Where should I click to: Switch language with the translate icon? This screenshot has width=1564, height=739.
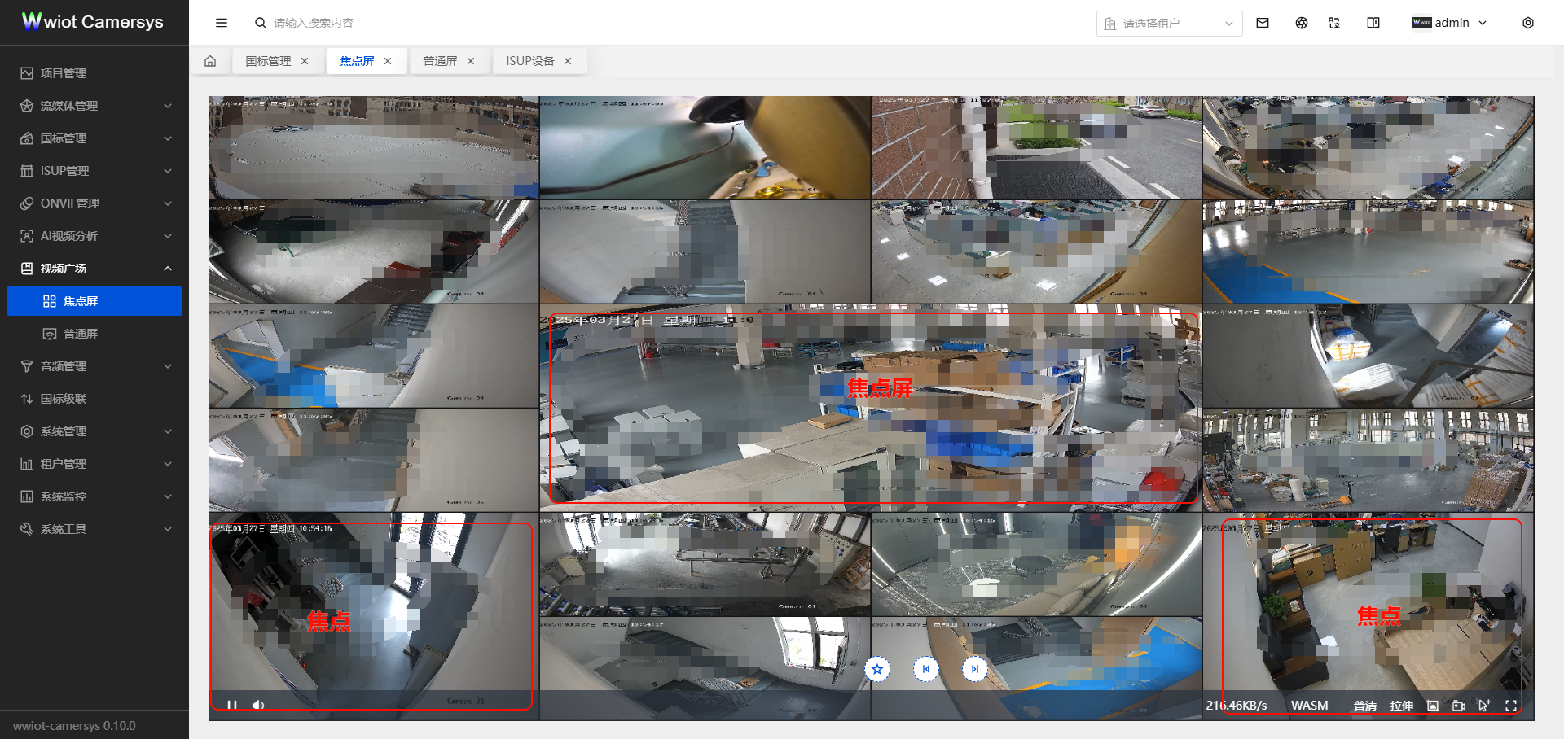(x=1334, y=23)
